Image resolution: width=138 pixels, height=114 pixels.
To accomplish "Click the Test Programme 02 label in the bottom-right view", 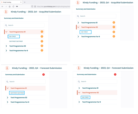I will tap(91, 93).
